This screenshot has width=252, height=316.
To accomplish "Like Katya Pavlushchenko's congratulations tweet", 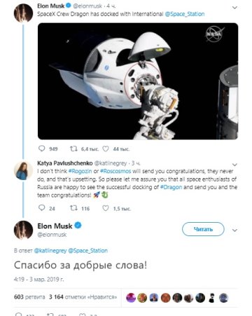I will click(106, 208).
